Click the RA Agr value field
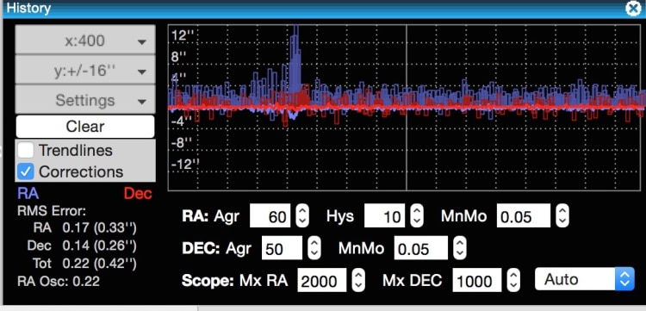The width and height of the screenshot is (646, 311). 270,215
